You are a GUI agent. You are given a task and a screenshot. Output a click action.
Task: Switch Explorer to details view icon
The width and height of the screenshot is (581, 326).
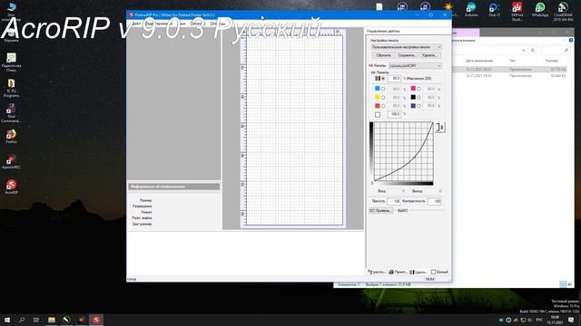coord(563,284)
